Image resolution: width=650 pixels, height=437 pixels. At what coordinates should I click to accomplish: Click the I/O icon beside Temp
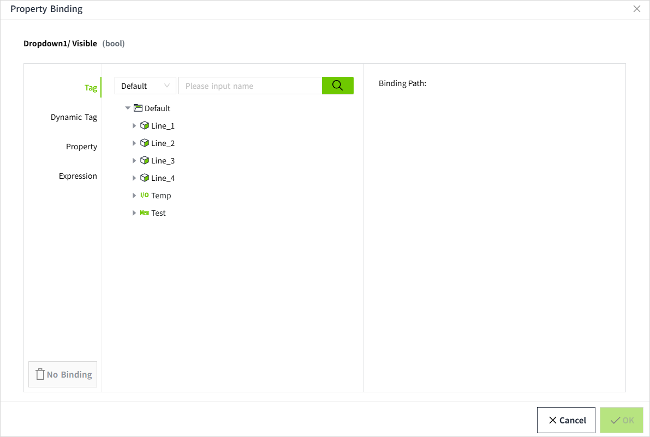pos(145,195)
